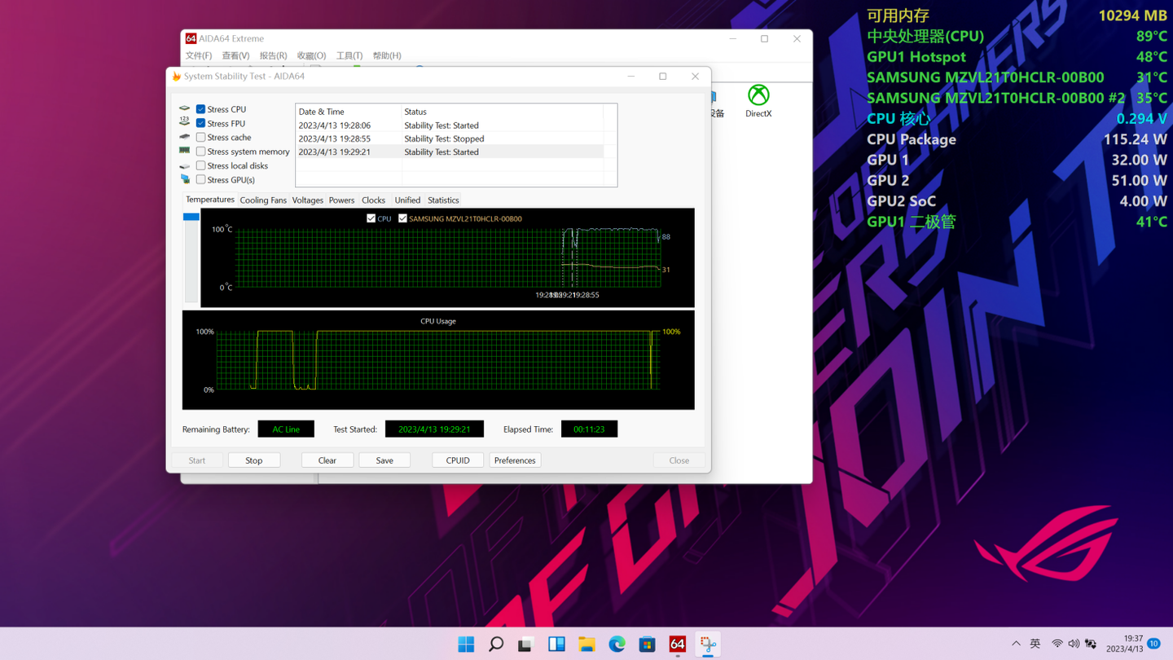Image resolution: width=1173 pixels, height=660 pixels.
Task: Select the 19:28:06 Stability Test: Started log row
Action: [x=450, y=125]
